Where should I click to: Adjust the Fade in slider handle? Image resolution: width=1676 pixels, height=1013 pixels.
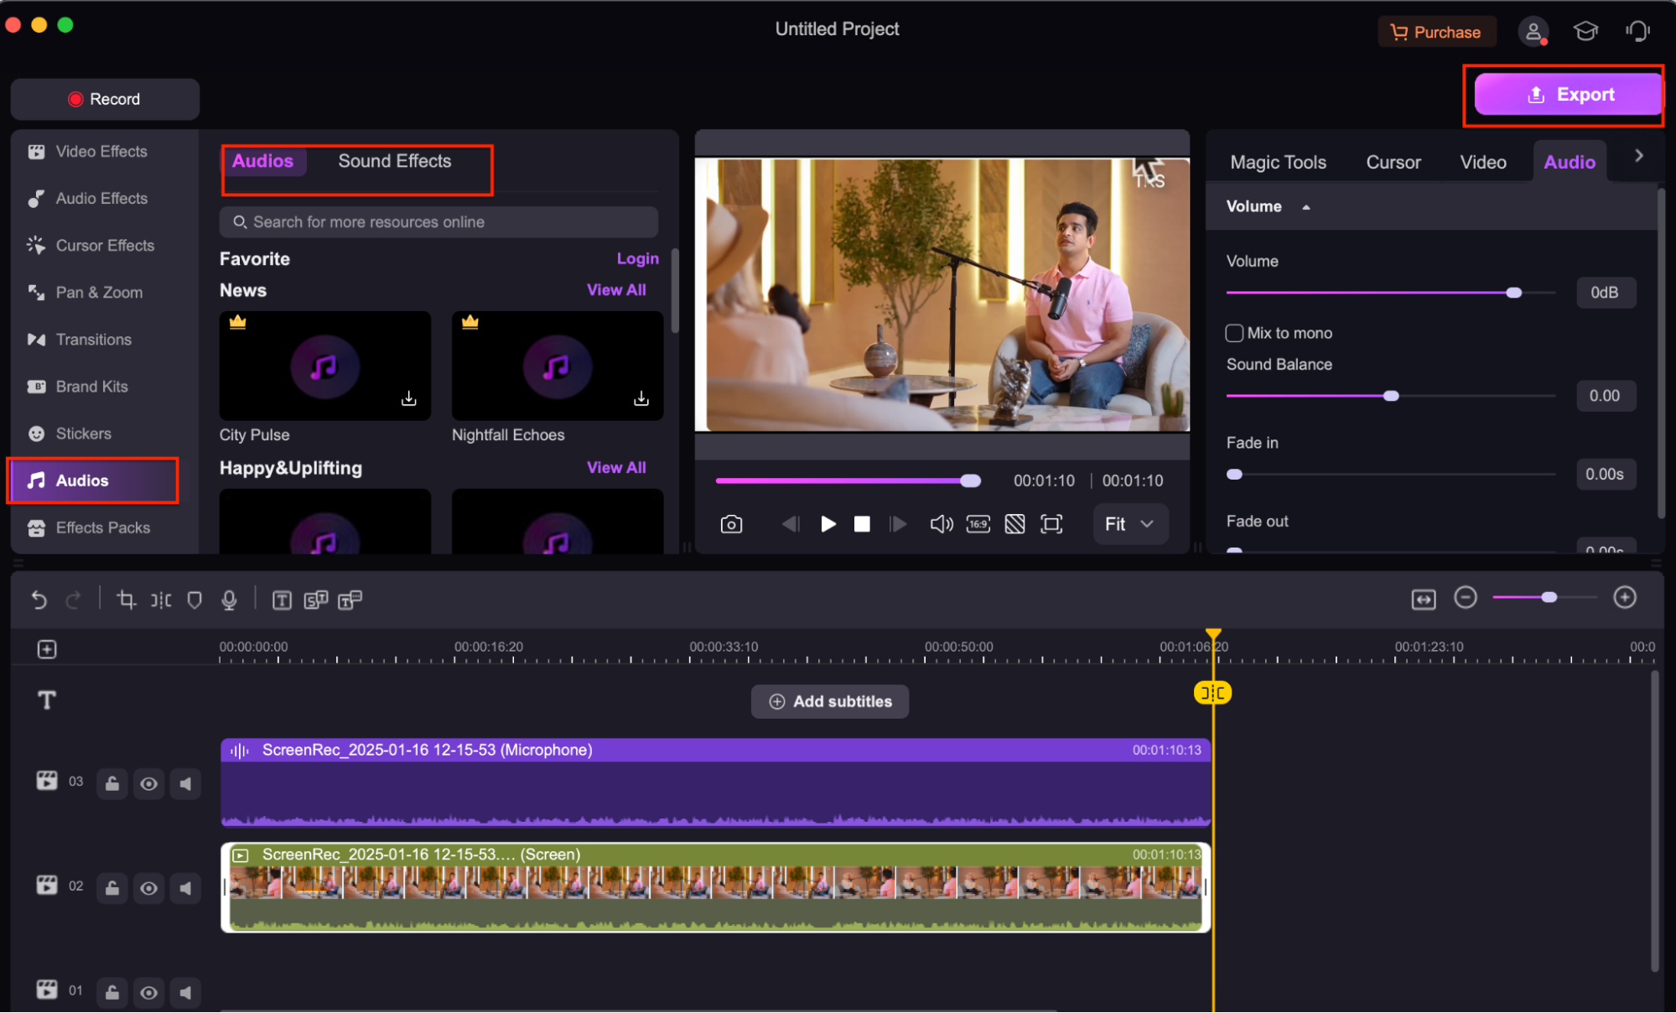[x=1234, y=475]
